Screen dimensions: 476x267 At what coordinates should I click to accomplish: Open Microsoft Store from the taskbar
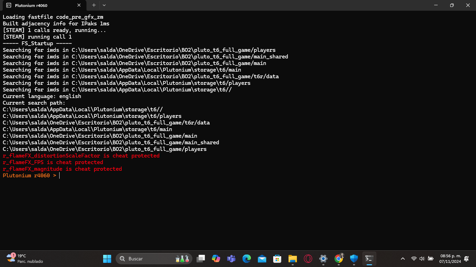point(277,259)
